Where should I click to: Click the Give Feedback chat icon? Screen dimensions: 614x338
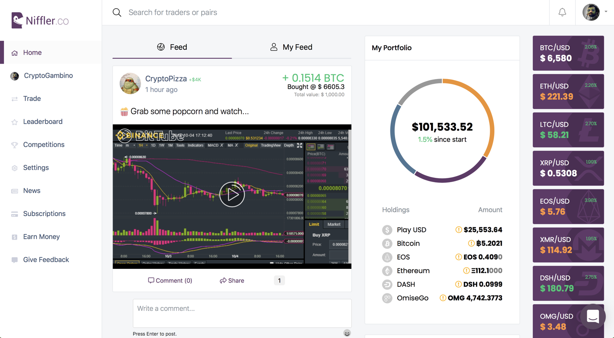coord(15,260)
